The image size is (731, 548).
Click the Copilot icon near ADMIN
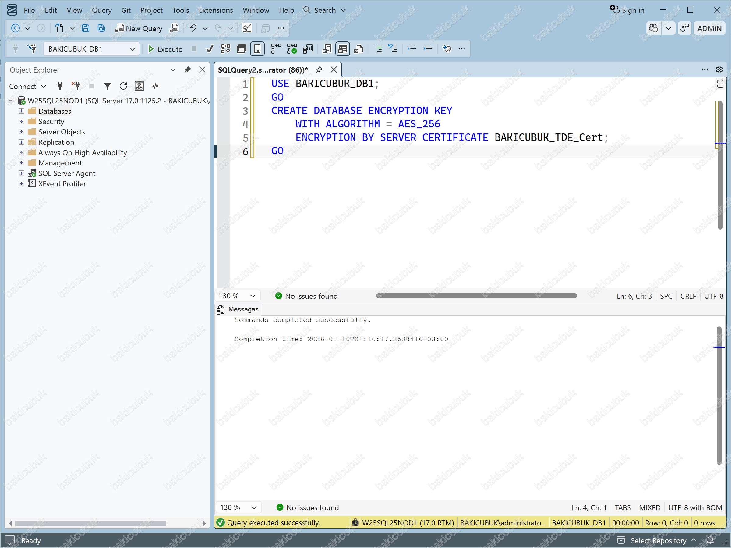653,28
